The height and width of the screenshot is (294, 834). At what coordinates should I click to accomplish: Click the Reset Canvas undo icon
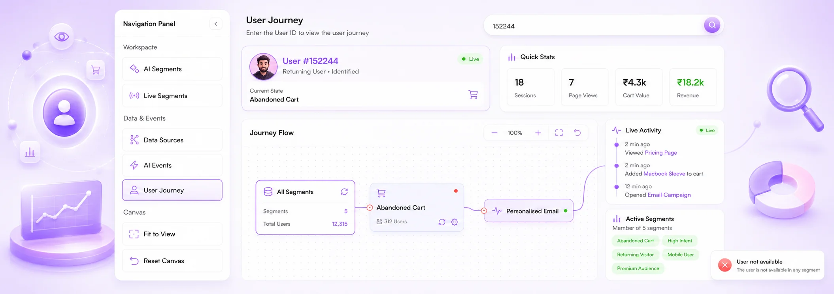[134, 261]
